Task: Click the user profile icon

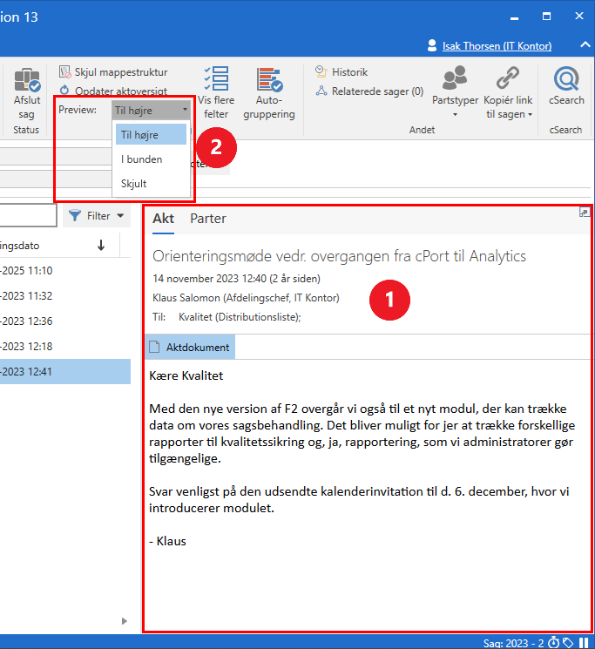Action: (x=432, y=45)
